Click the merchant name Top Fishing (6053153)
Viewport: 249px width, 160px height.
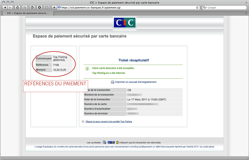point(60,59)
